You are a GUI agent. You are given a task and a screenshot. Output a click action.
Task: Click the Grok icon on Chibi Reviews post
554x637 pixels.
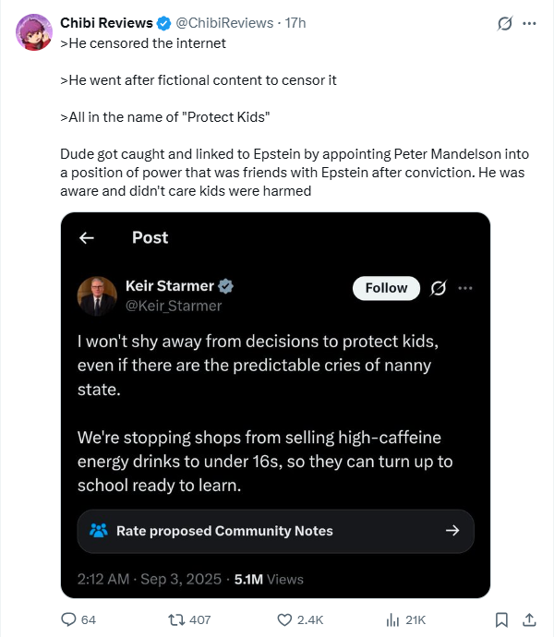point(505,23)
